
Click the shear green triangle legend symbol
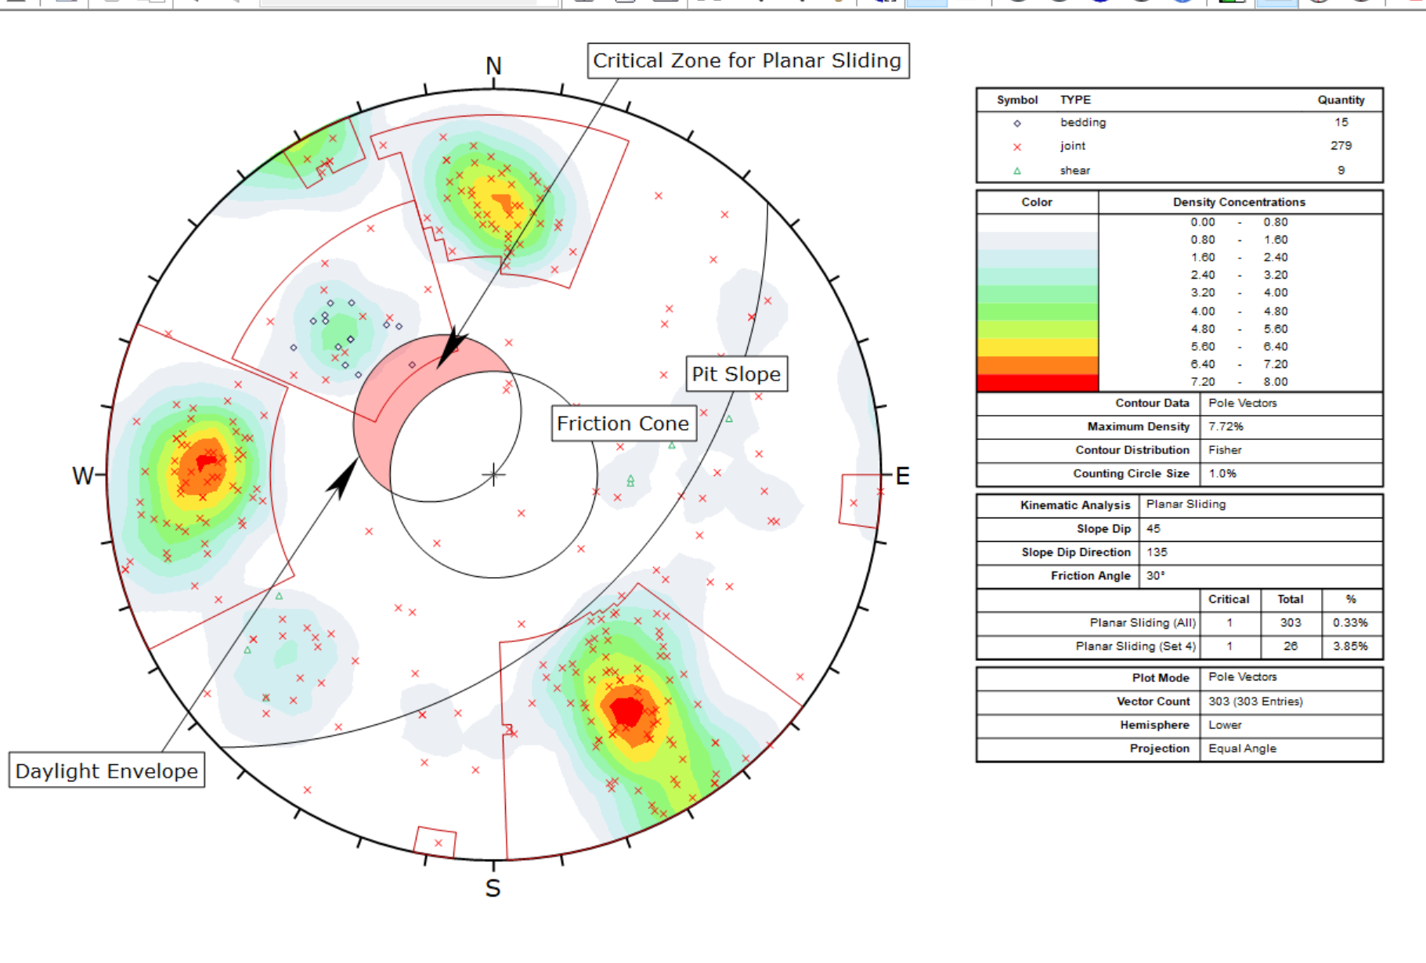pos(1016,171)
